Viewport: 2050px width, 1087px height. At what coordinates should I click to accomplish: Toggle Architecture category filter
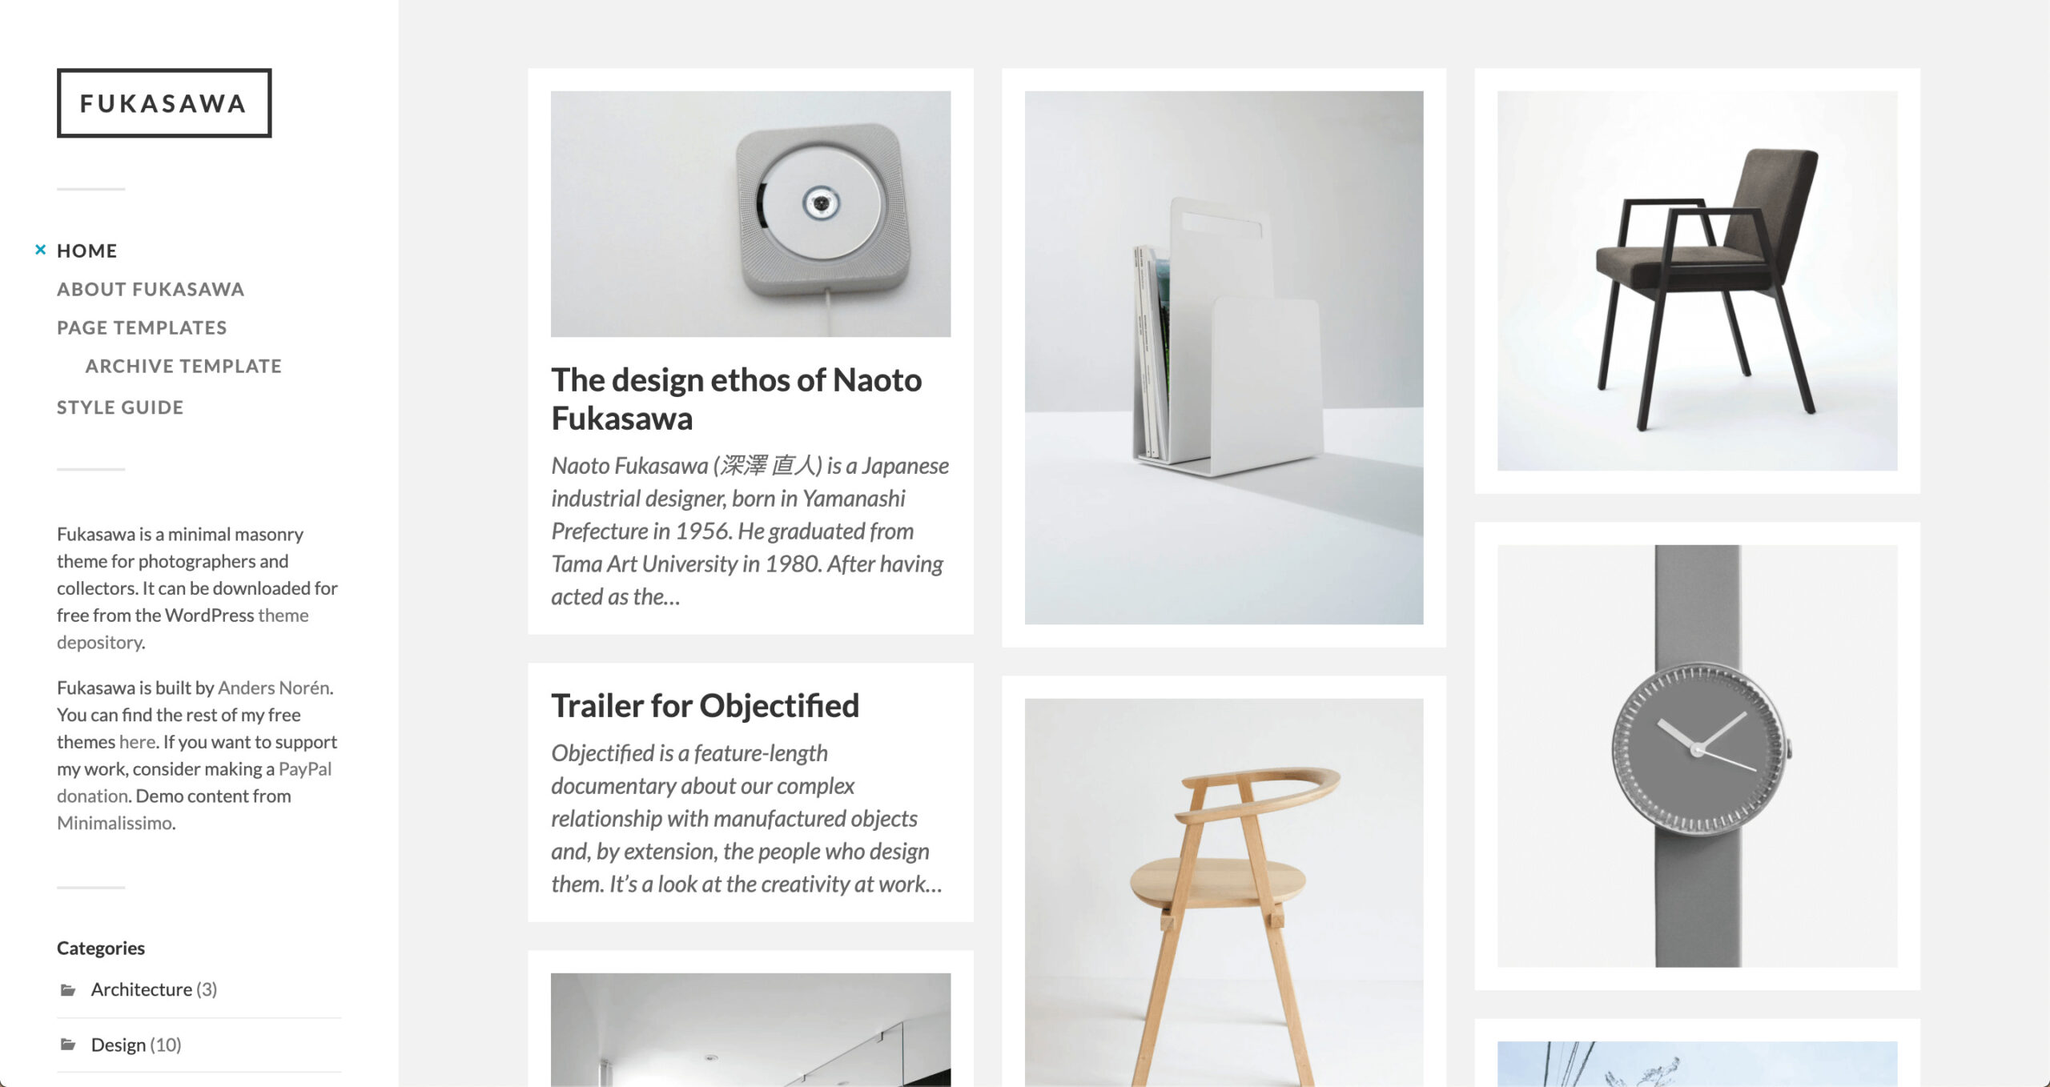click(x=139, y=989)
